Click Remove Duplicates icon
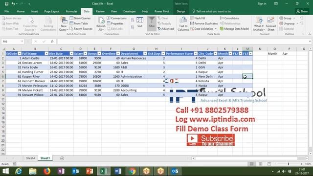 (192, 23)
